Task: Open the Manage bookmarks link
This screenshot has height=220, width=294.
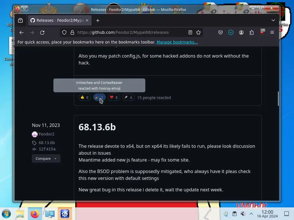Action: coord(177,42)
